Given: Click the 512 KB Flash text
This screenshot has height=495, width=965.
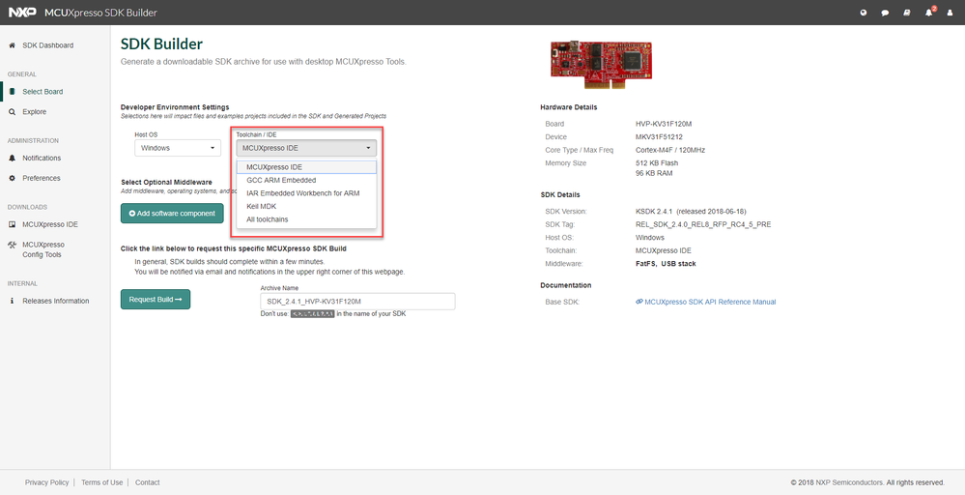Looking at the screenshot, I should (657, 163).
